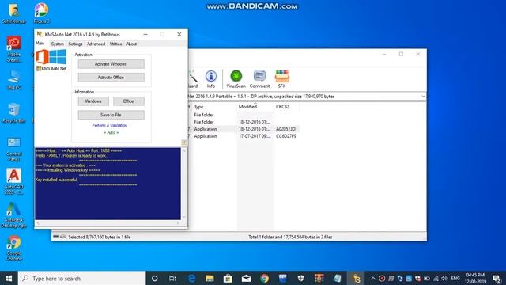Show Windows information button
This screenshot has height=285, width=506.
(x=93, y=101)
